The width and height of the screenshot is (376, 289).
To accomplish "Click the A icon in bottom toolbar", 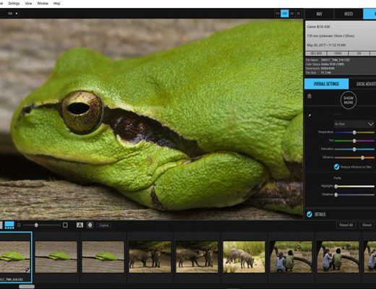I will (80, 225).
